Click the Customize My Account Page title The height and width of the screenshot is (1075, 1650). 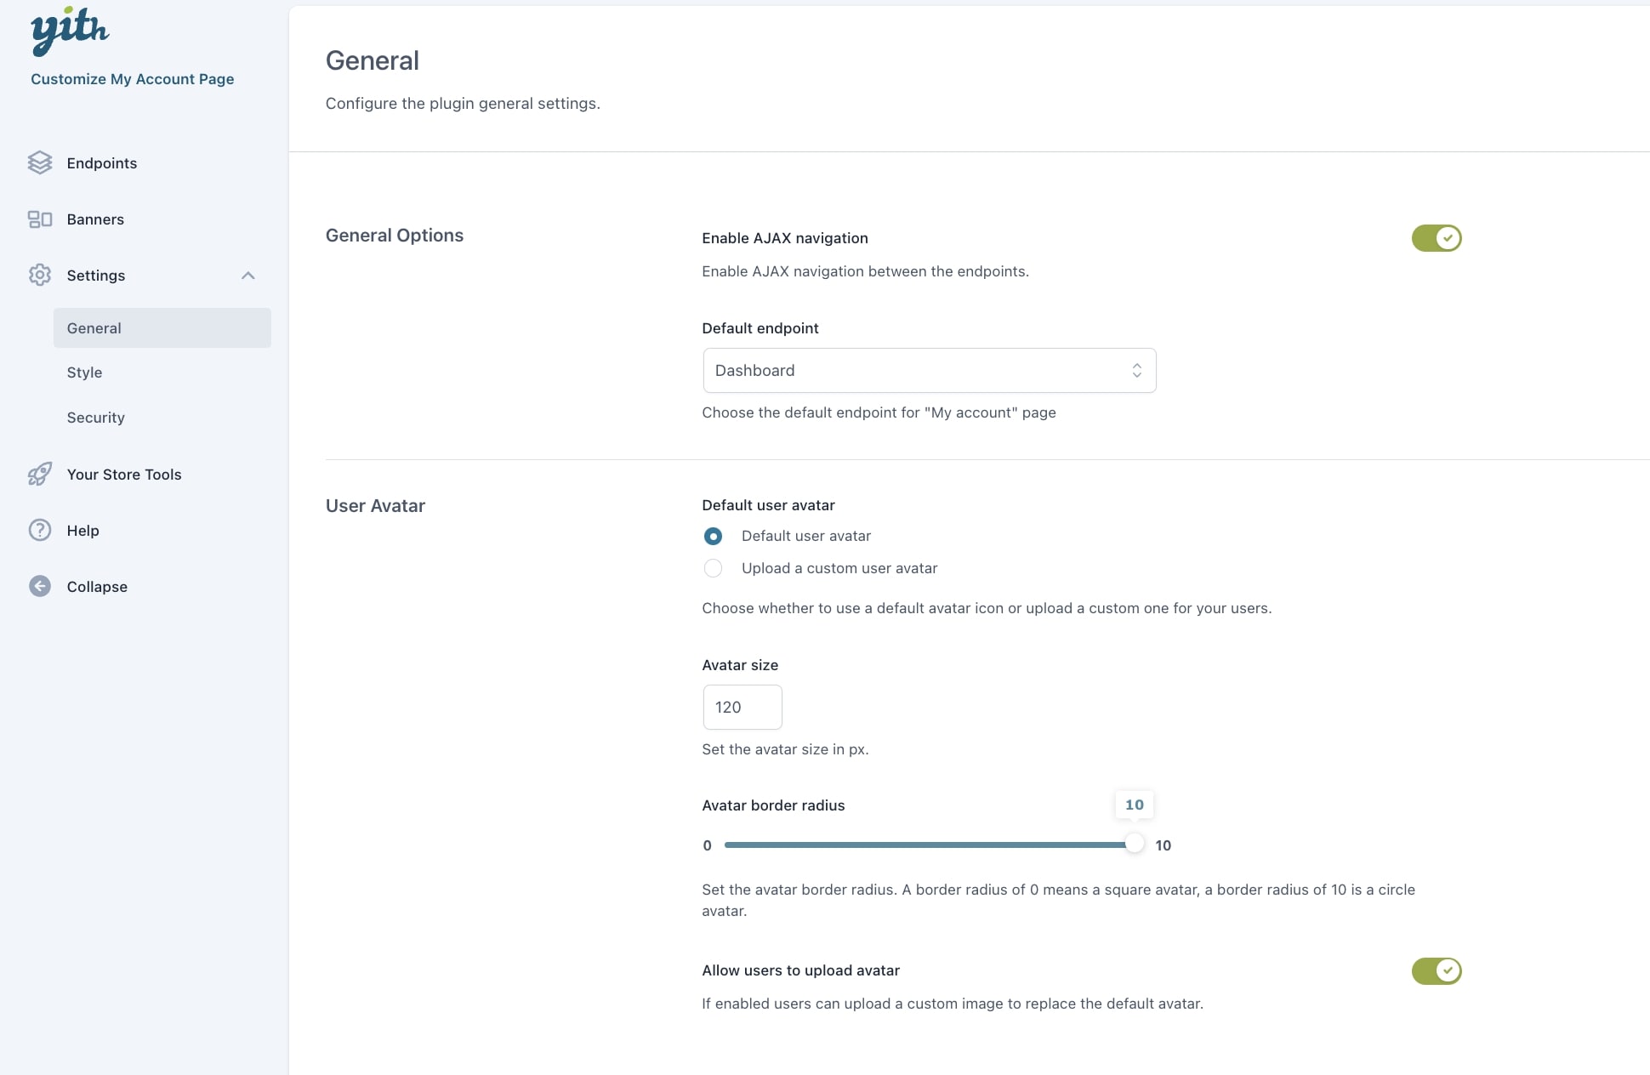133,79
